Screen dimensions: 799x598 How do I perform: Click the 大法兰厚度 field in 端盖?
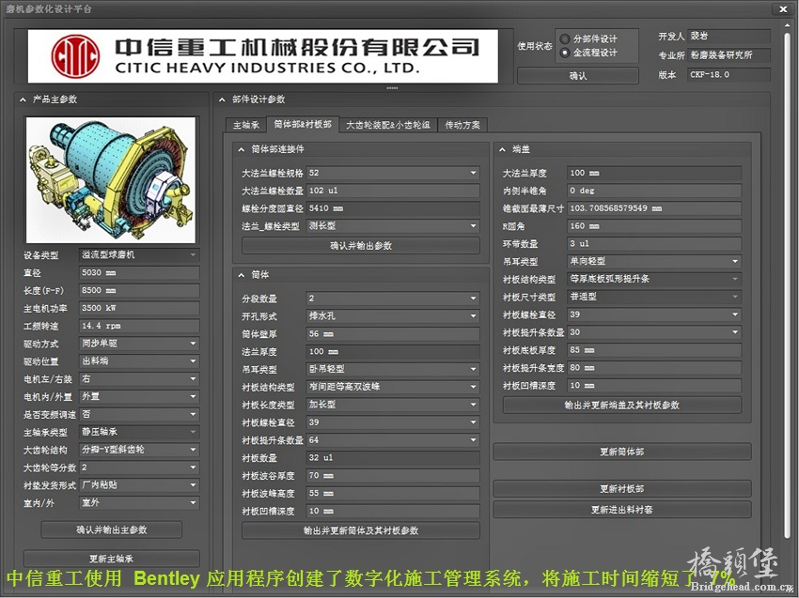click(654, 173)
